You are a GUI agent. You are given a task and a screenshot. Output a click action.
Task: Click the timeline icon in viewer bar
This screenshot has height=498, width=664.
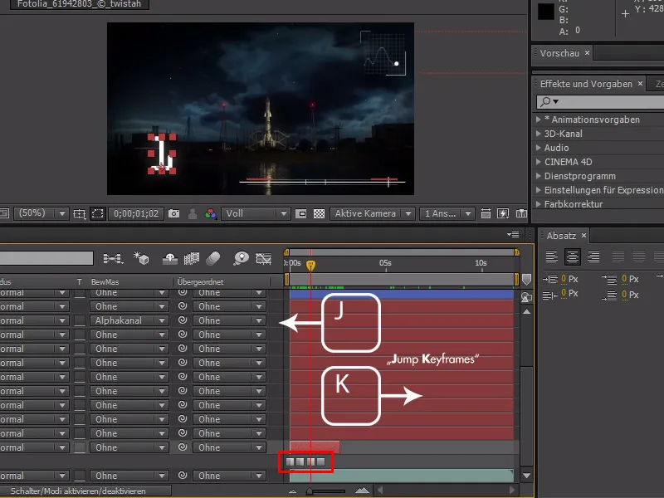pyautogui.click(x=521, y=214)
